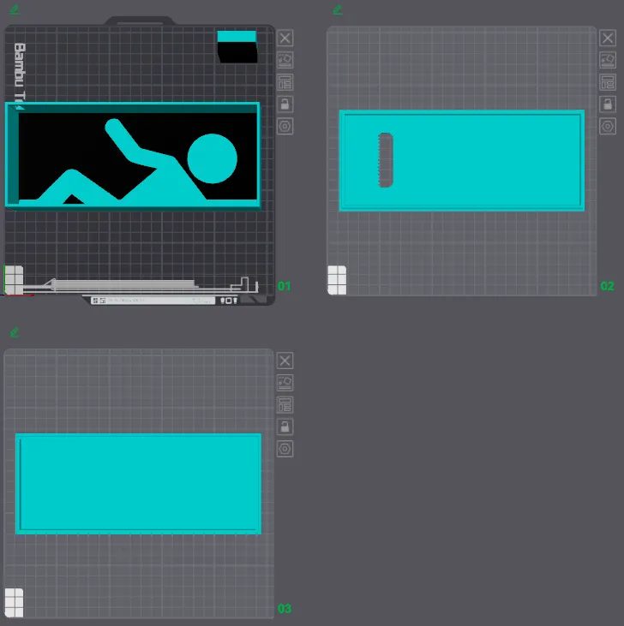Click the edit plate name pencil on plate 02
624x626 pixels.
click(x=338, y=9)
